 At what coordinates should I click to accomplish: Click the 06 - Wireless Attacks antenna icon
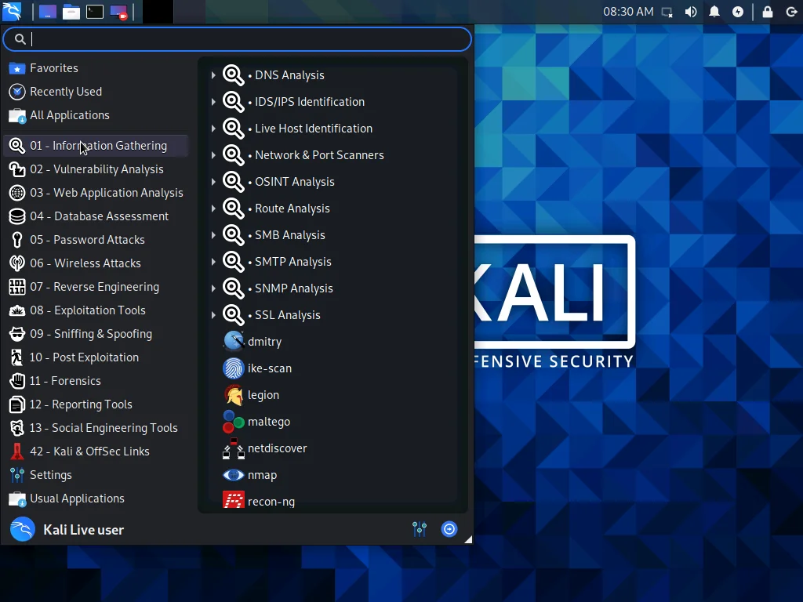17,263
